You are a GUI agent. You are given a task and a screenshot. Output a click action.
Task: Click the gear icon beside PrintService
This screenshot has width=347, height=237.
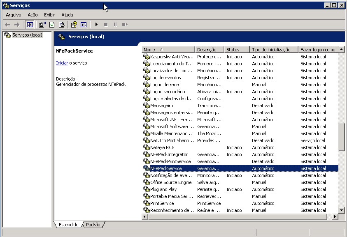pos(146,203)
